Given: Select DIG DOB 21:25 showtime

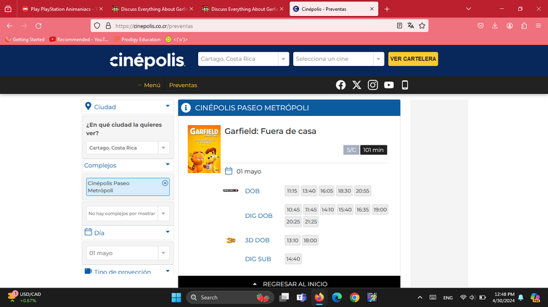Looking at the screenshot, I should tap(311, 222).
